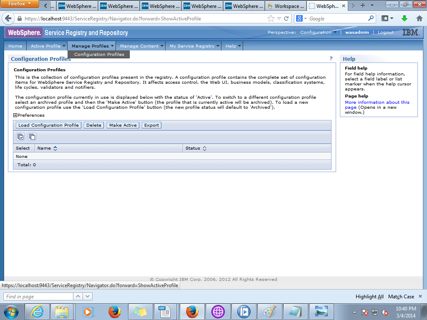Click the wasadmin user link
Screen dimensions: 427x320
(x=357, y=32)
